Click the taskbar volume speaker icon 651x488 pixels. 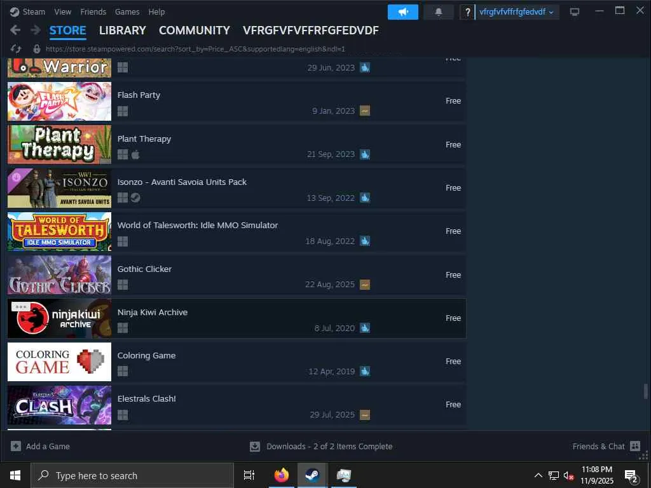[x=568, y=476]
